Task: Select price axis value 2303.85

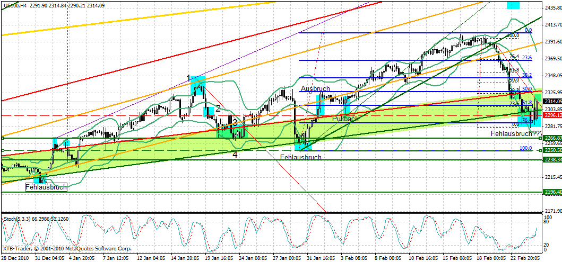Action: (x=552, y=109)
